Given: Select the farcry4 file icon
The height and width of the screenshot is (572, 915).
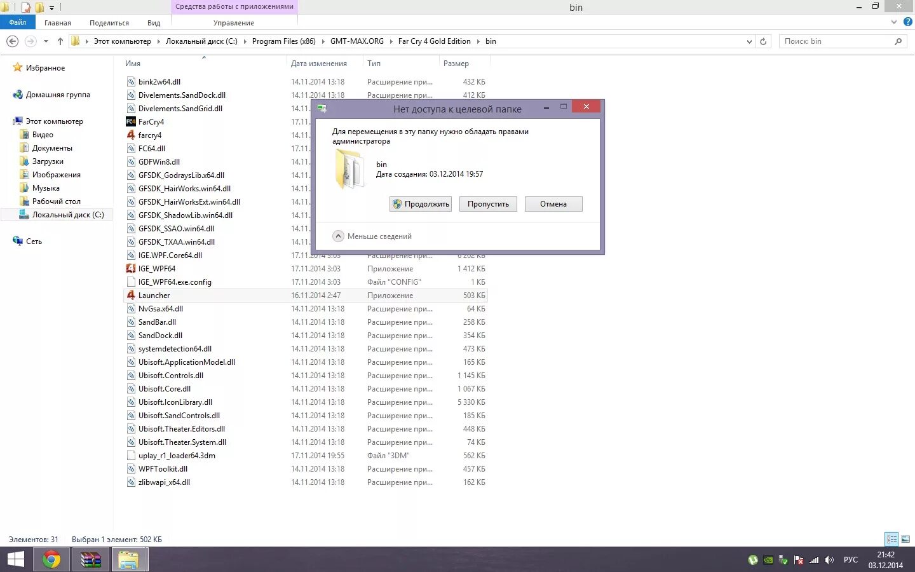Looking at the screenshot, I should 131,135.
